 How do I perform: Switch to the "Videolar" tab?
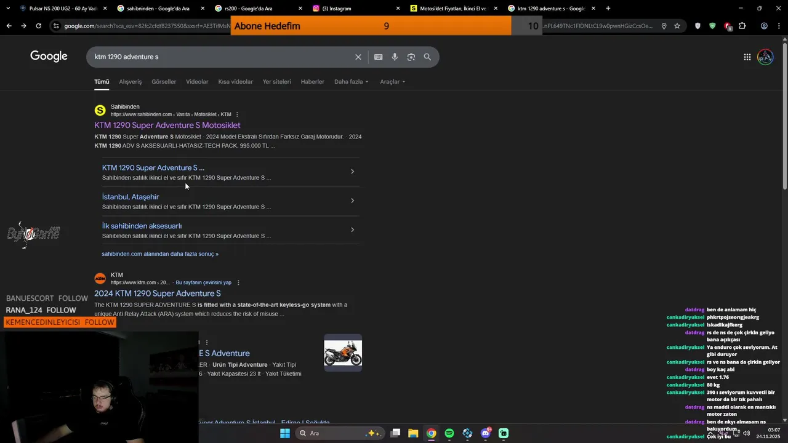click(197, 82)
